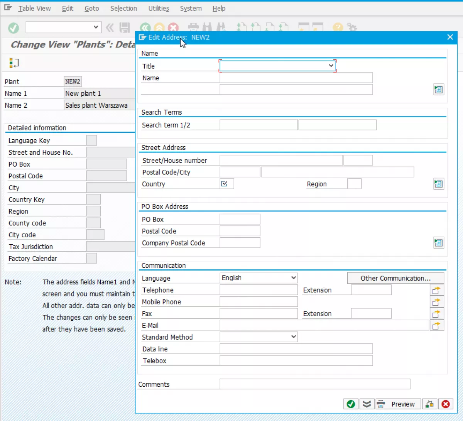The width and height of the screenshot is (463, 421).
Task: Click the Other Communication button
Action: (395, 278)
